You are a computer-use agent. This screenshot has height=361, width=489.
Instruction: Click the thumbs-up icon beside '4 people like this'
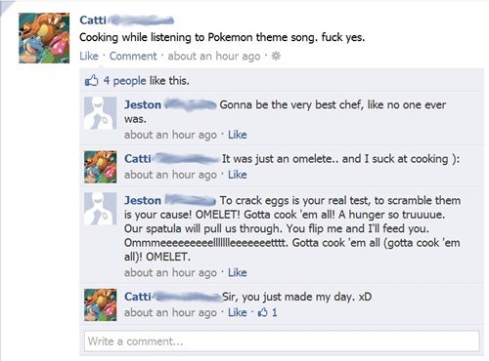(x=91, y=80)
